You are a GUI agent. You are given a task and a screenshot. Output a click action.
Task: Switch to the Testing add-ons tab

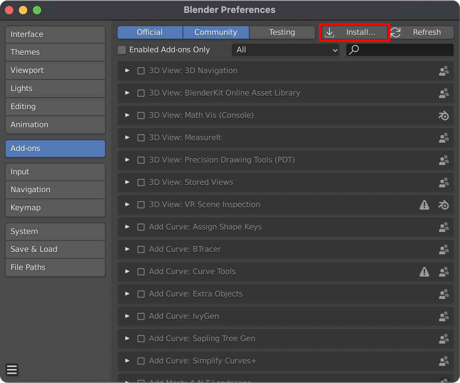(x=282, y=32)
